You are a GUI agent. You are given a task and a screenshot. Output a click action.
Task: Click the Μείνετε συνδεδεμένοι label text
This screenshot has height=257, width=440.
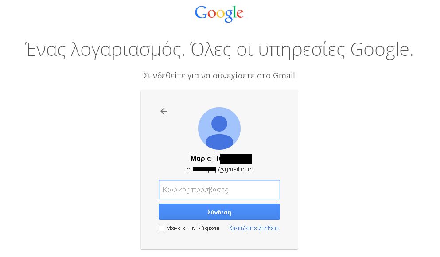coord(192,228)
